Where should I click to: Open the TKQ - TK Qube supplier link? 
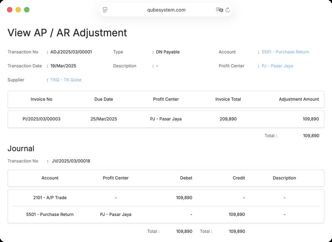(66, 80)
